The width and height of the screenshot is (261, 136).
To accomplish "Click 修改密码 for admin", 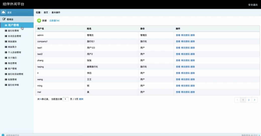I will (185, 35).
